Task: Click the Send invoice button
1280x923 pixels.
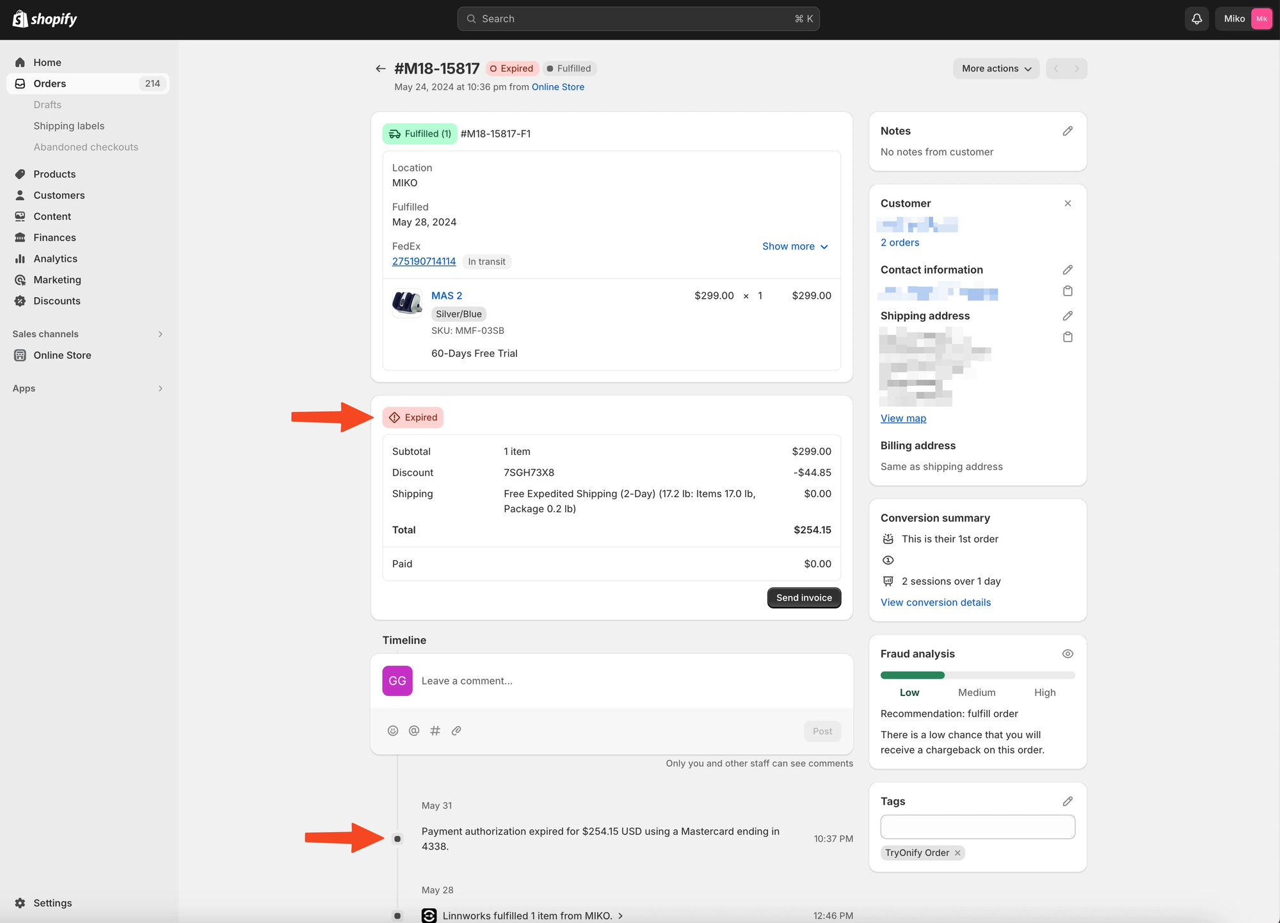Action: (804, 598)
